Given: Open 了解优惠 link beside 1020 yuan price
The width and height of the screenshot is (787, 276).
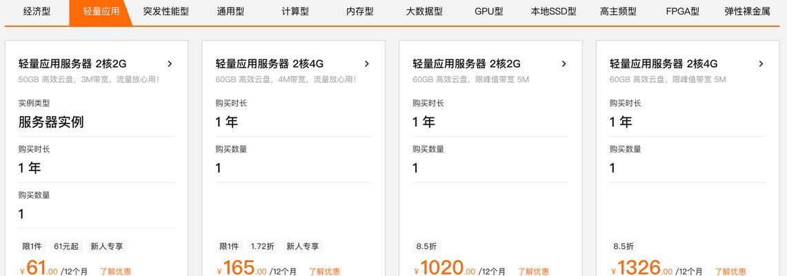Looking at the screenshot, I should click(534, 271).
